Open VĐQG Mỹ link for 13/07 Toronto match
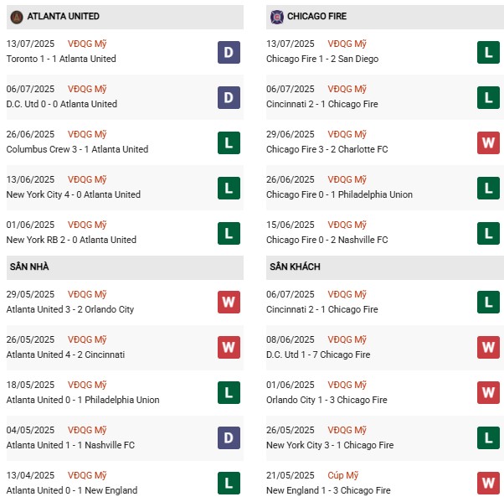 pos(88,44)
